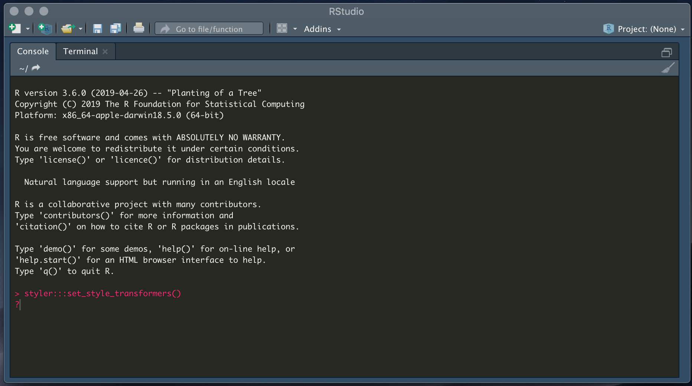Click the green zoom window button
Viewport: 692px width, 386px height.
[x=44, y=11]
